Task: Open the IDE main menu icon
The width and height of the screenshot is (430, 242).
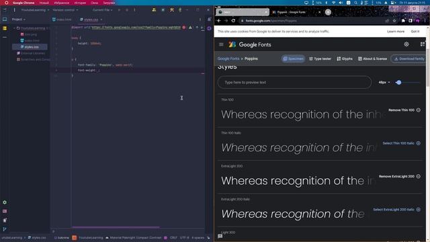Action: coord(5,10)
